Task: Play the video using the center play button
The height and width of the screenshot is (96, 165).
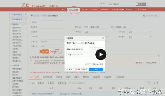Action: pyautogui.click(x=101, y=54)
